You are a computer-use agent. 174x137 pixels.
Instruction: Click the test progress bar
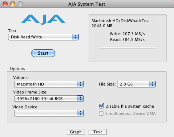(x=128, y=47)
